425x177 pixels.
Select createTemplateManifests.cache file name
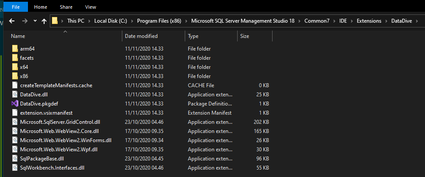coord(56,85)
